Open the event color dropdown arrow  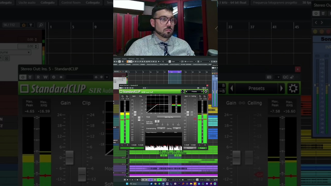pos(160,61)
